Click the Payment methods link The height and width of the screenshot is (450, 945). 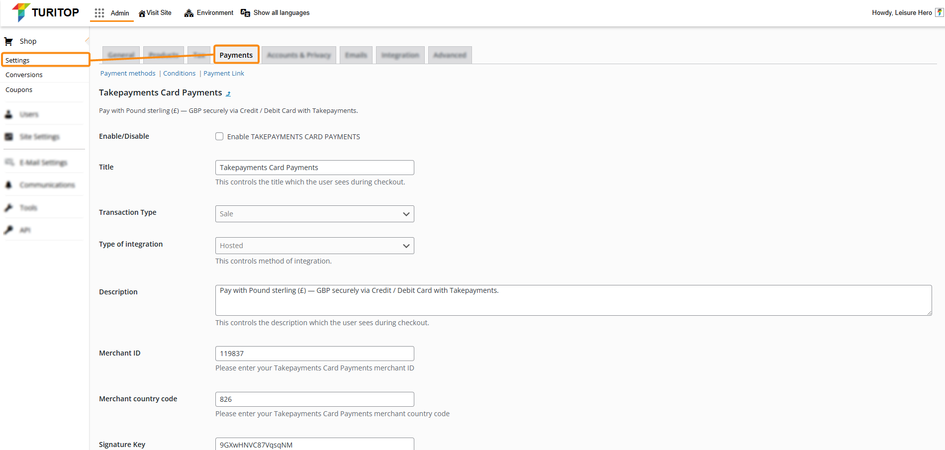pos(128,74)
